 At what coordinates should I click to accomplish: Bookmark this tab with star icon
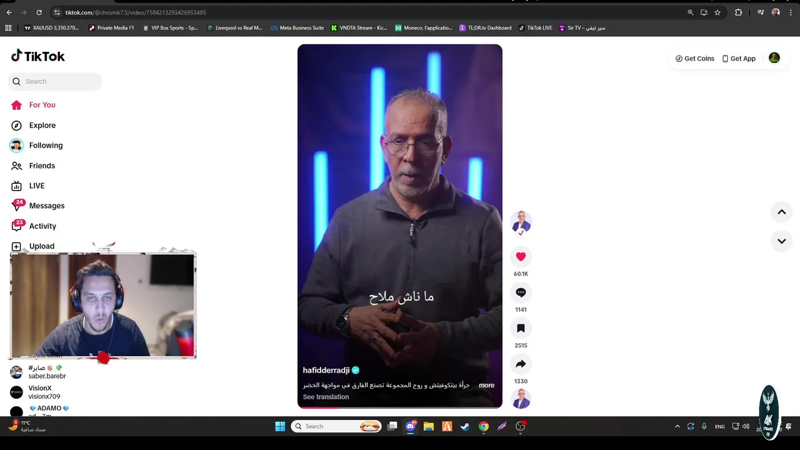pos(717,12)
